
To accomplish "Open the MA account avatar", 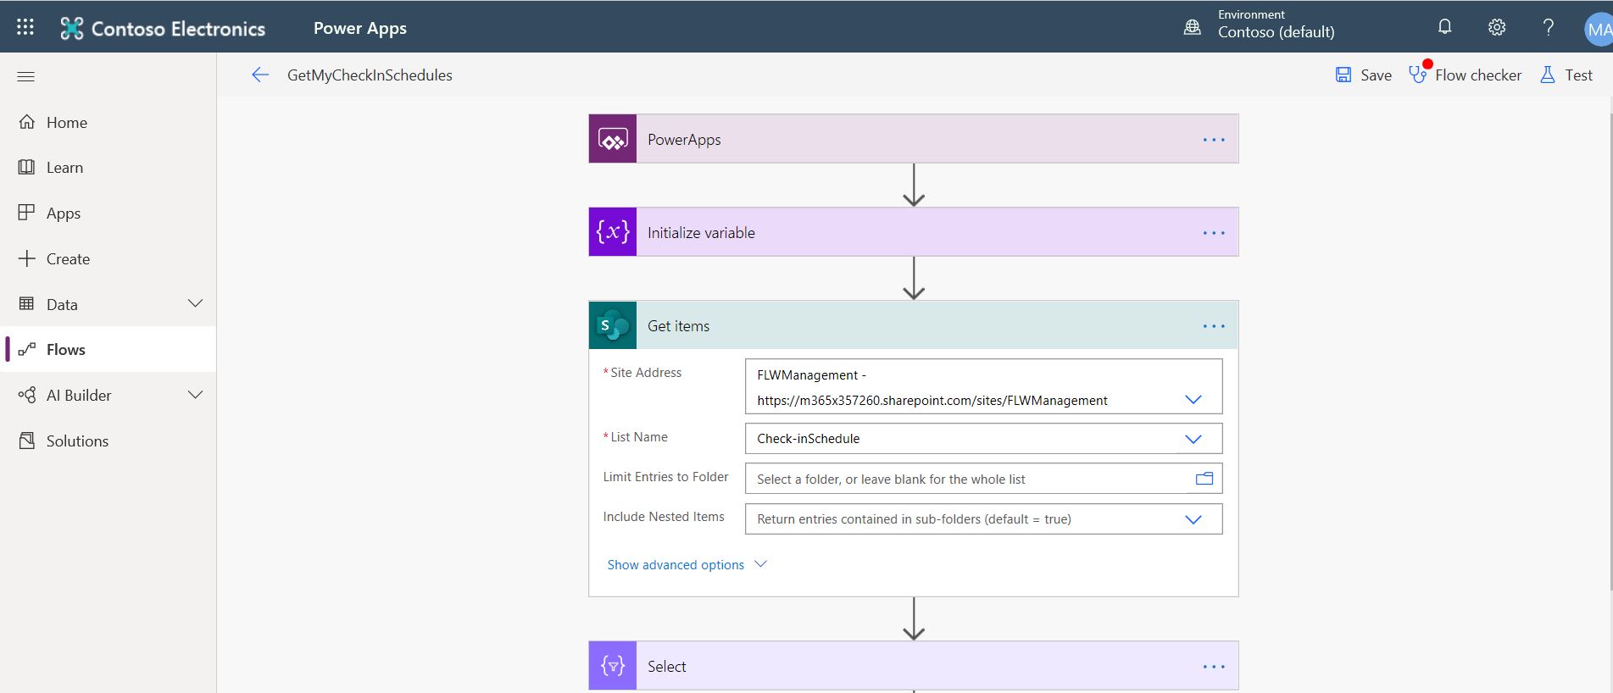I will click(x=1599, y=29).
